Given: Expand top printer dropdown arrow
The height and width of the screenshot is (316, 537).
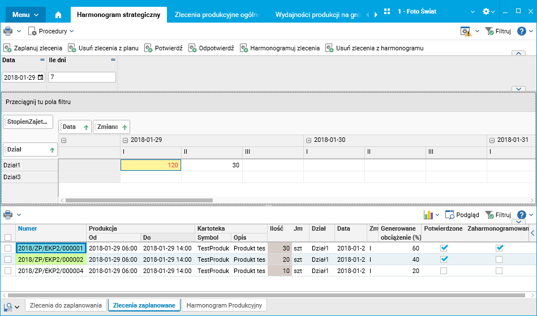Looking at the screenshot, I should [x=19, y=31].
